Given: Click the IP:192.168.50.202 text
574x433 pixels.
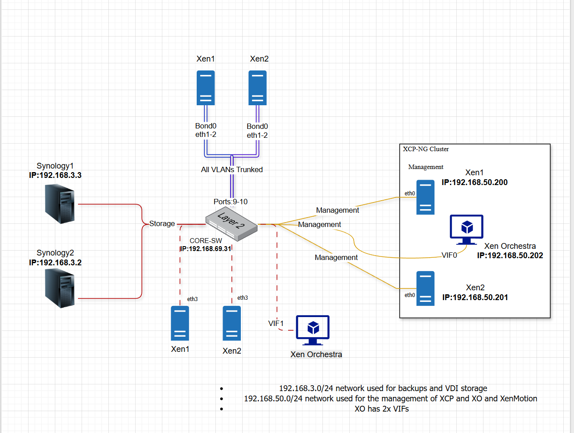Looking at the screenshot, I should tap(510, 256).
